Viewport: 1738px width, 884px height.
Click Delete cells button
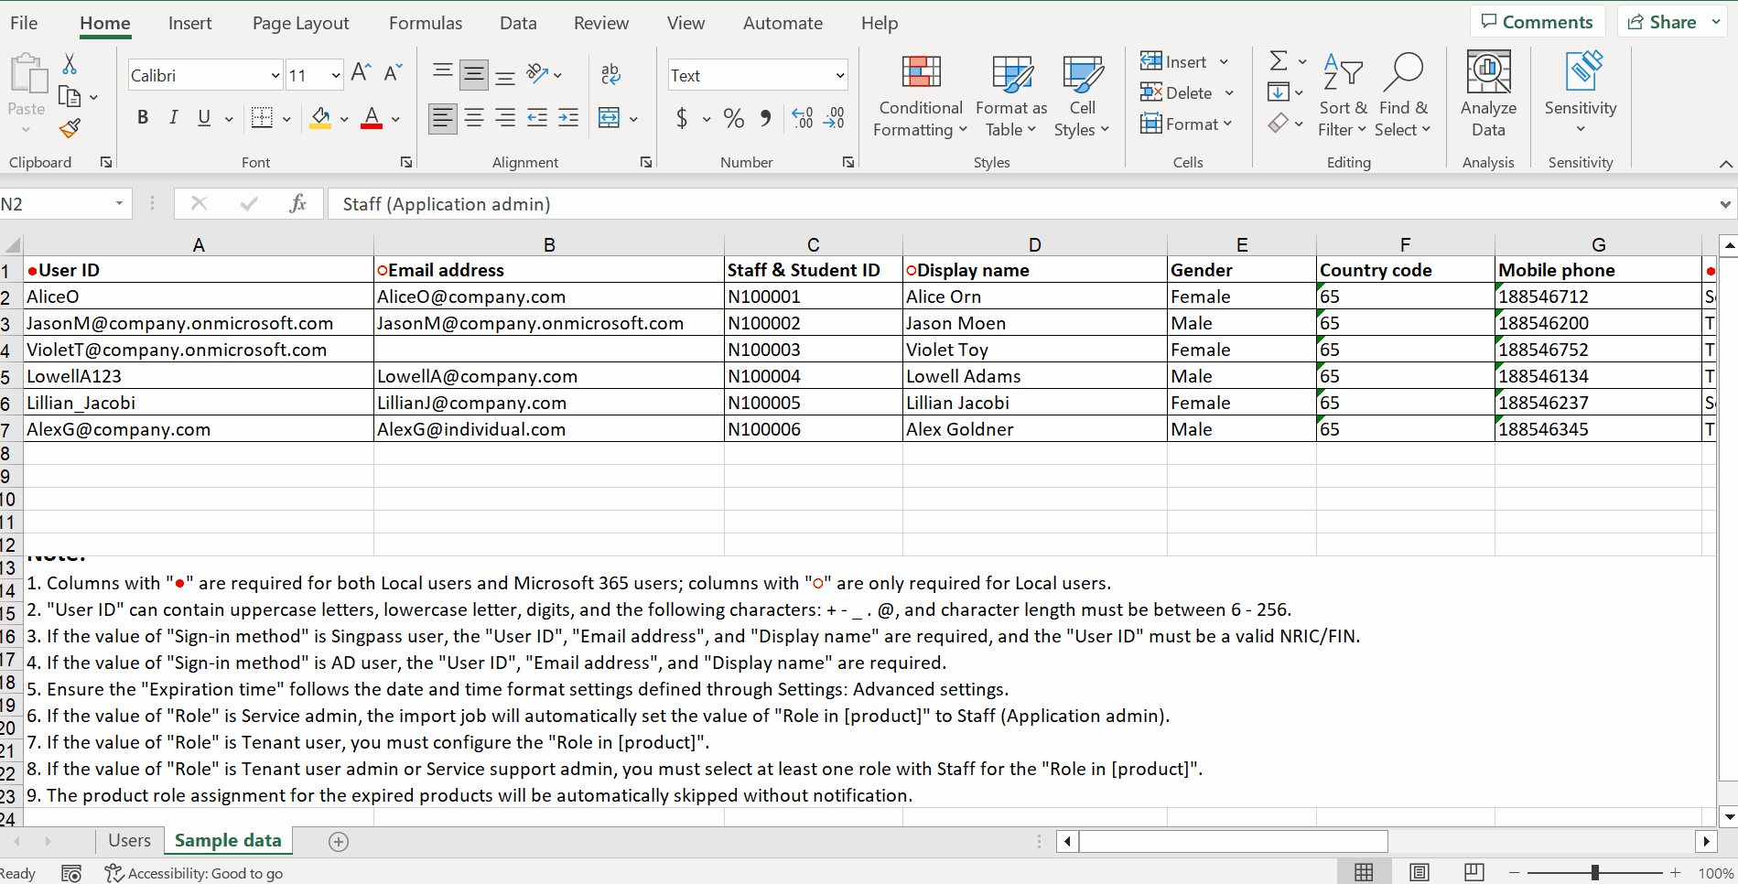coord(1177,92)
